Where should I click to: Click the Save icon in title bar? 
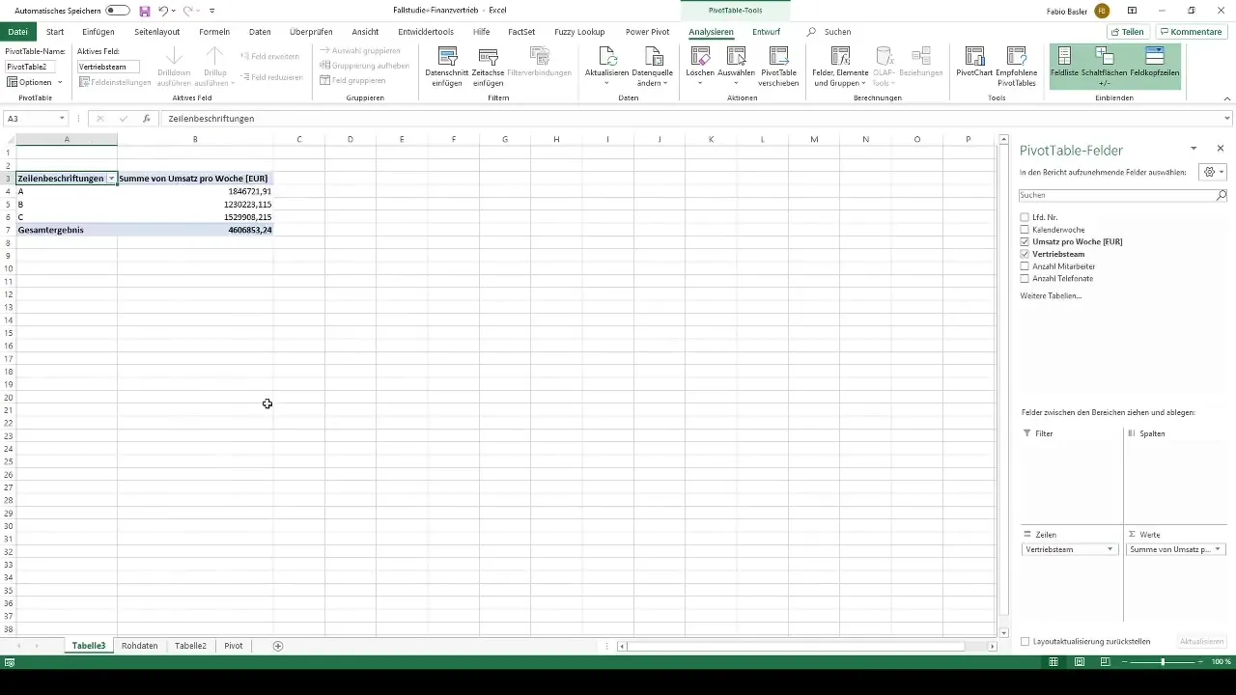[145, 11]
